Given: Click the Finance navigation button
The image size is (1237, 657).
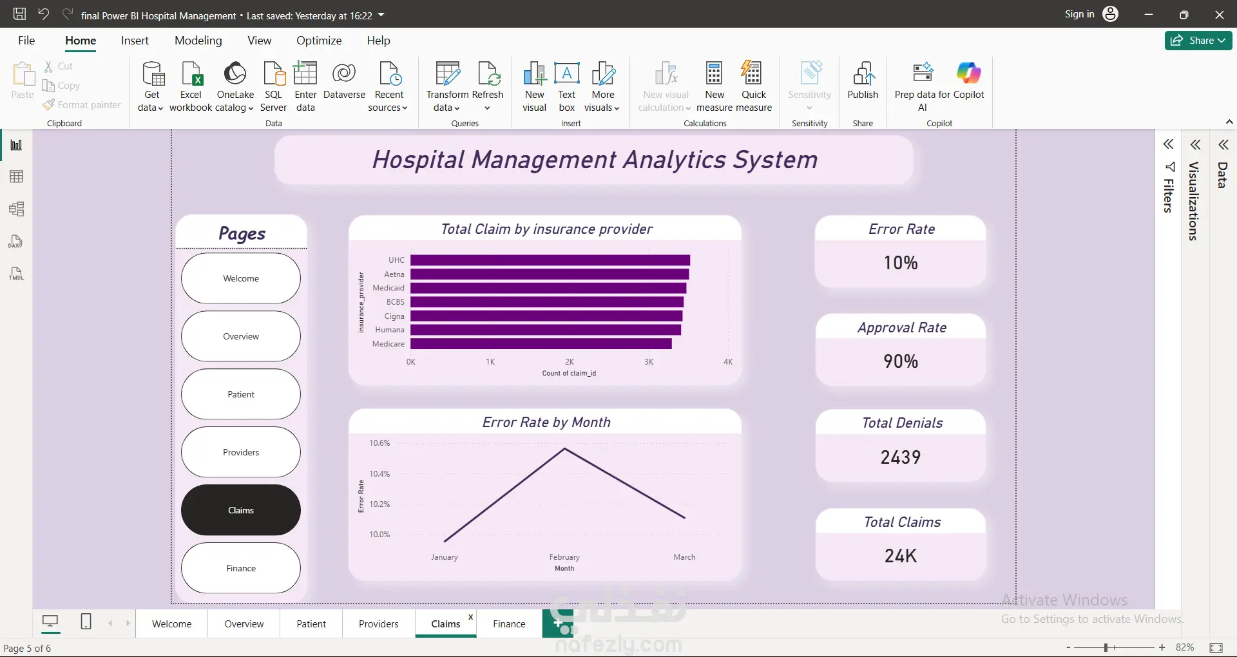Looking at the screenshot, I should coord(241,568).
